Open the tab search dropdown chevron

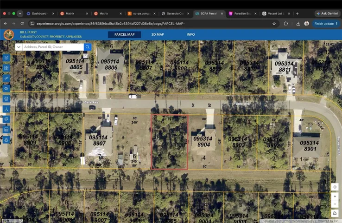click(20, 13)
